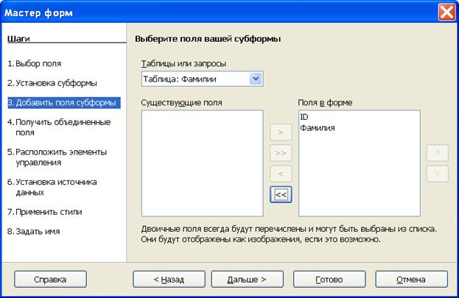Image resolution: width=459 pixels, height=298 pixels.
Task: Click the add all fields double-arrow button
Action: click(281, 154)
